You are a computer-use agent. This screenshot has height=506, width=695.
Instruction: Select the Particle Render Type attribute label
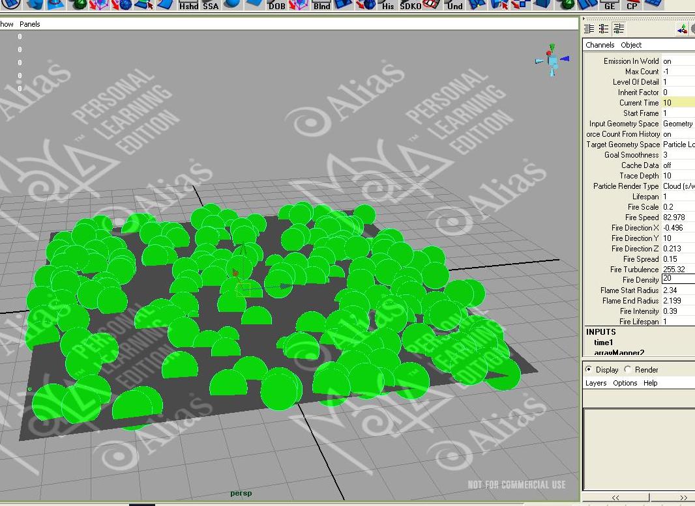coord(626,186)
